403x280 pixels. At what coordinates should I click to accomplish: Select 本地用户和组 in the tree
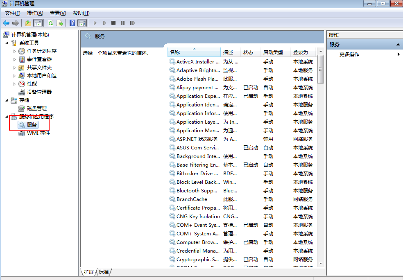click(x=42, y=76)
